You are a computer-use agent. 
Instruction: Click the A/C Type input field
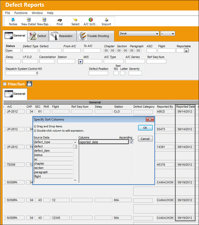click(x=114, y=61)
